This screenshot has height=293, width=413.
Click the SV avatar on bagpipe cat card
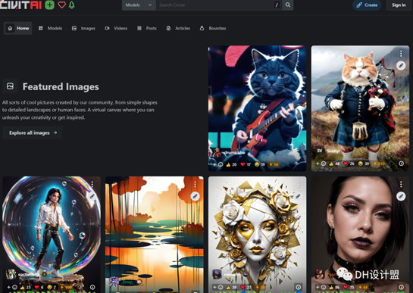pyautogui.click(x=320, y=151)
